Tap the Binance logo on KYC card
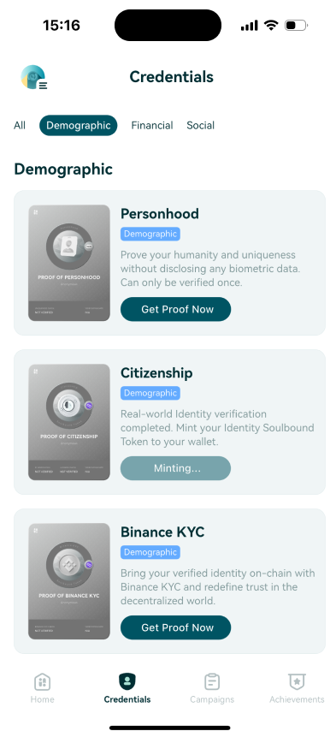 [69, 564]
